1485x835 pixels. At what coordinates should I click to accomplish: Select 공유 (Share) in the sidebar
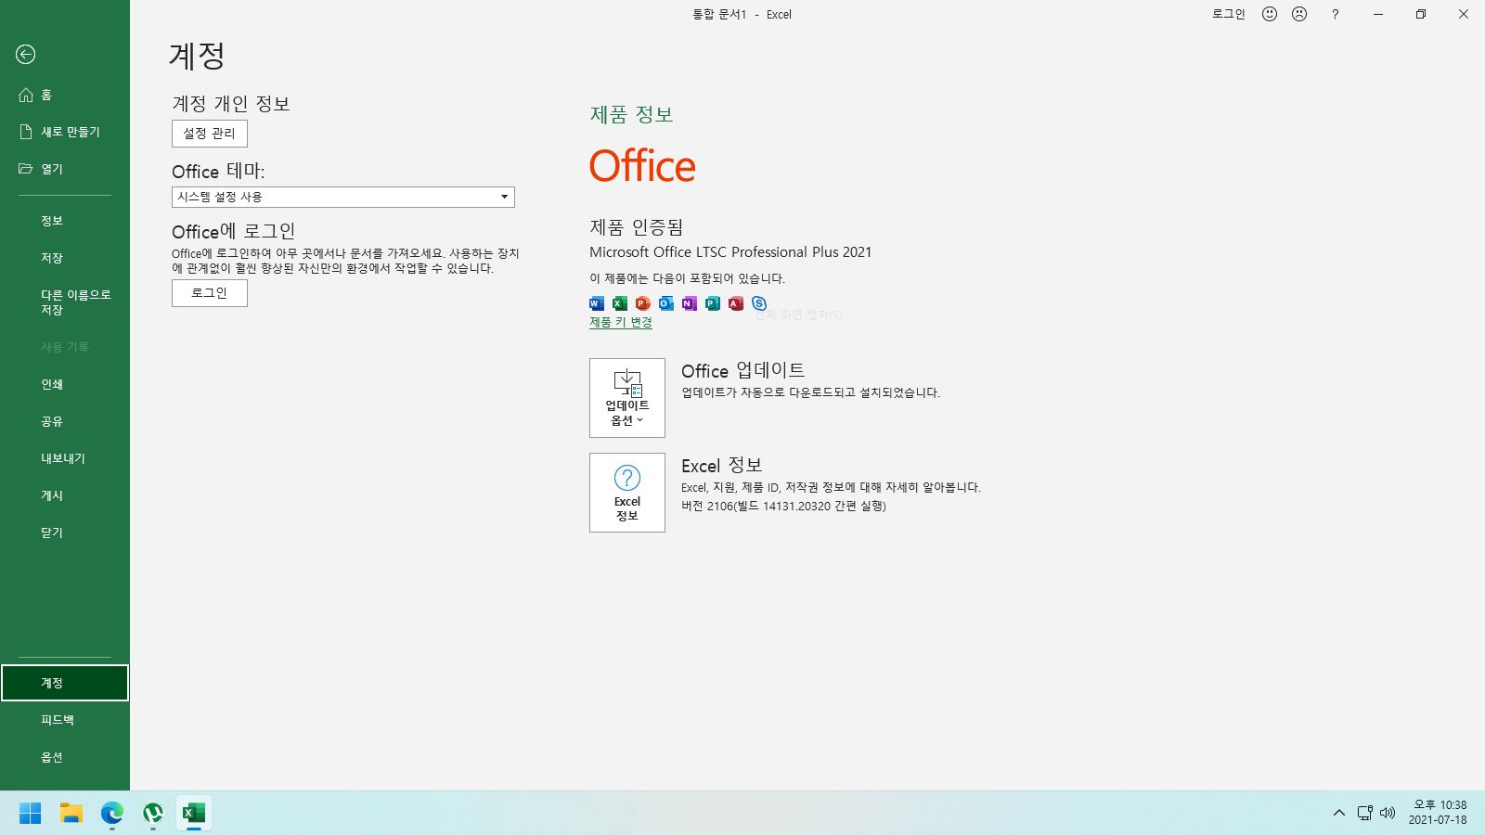click(x=65, y=421)
